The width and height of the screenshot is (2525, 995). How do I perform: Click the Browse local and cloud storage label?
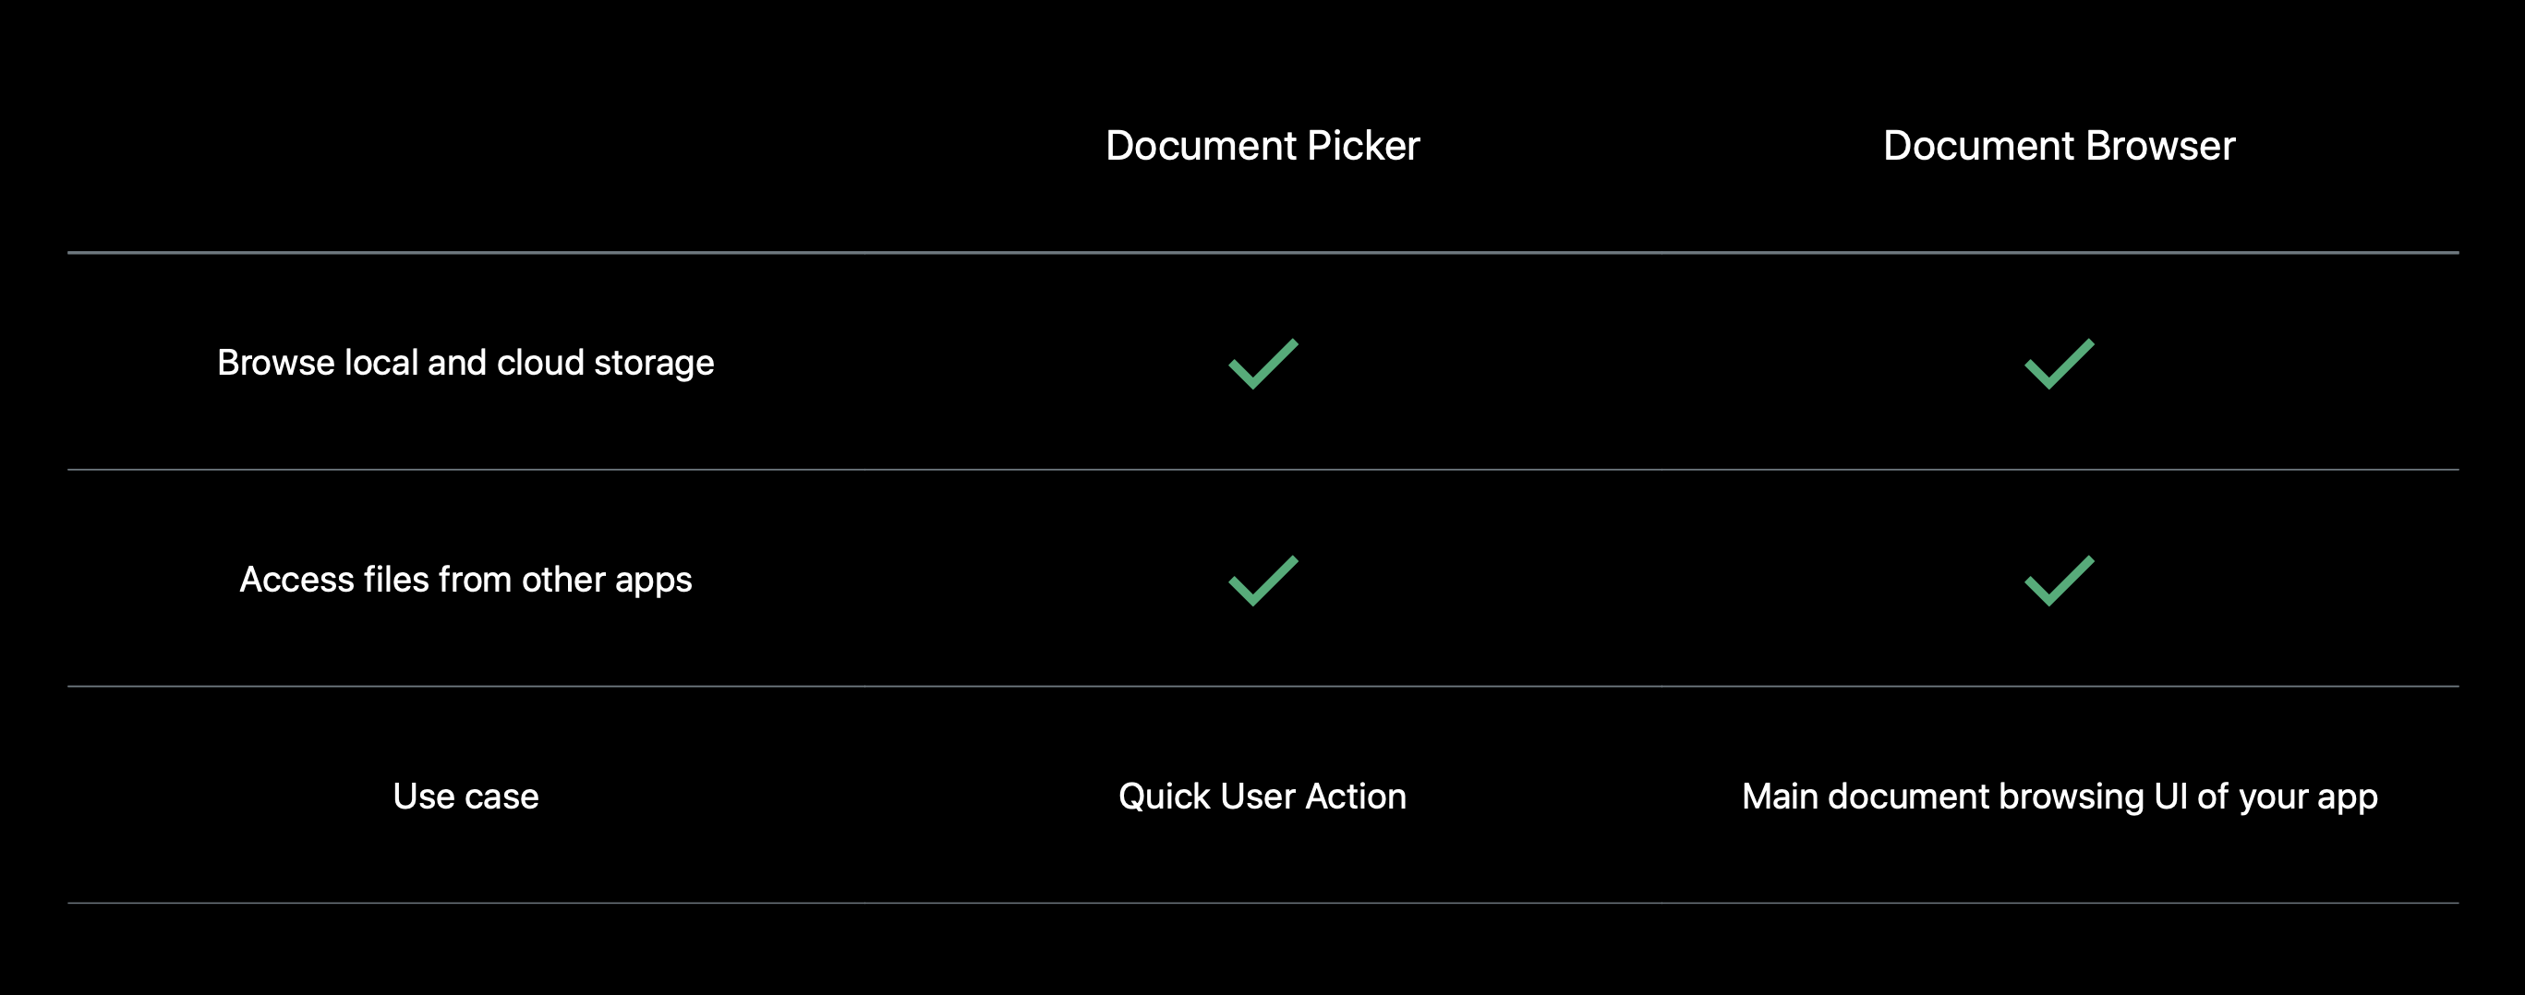pos(465,364)
